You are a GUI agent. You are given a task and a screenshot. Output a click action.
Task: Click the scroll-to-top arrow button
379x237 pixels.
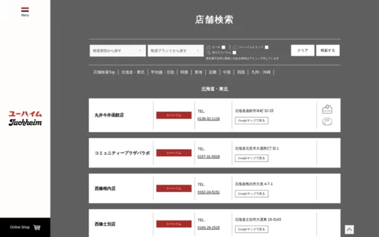click(349, 229)
